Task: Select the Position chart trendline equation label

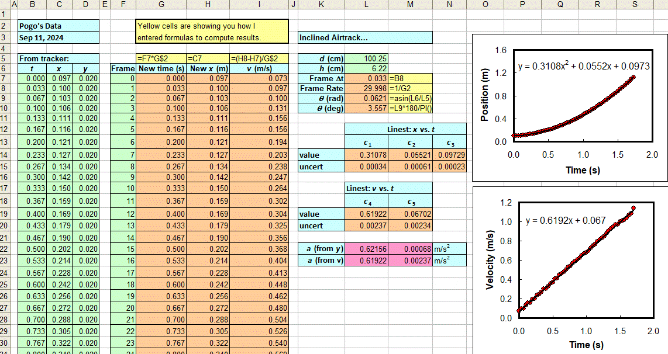Action: pos(583,67)
